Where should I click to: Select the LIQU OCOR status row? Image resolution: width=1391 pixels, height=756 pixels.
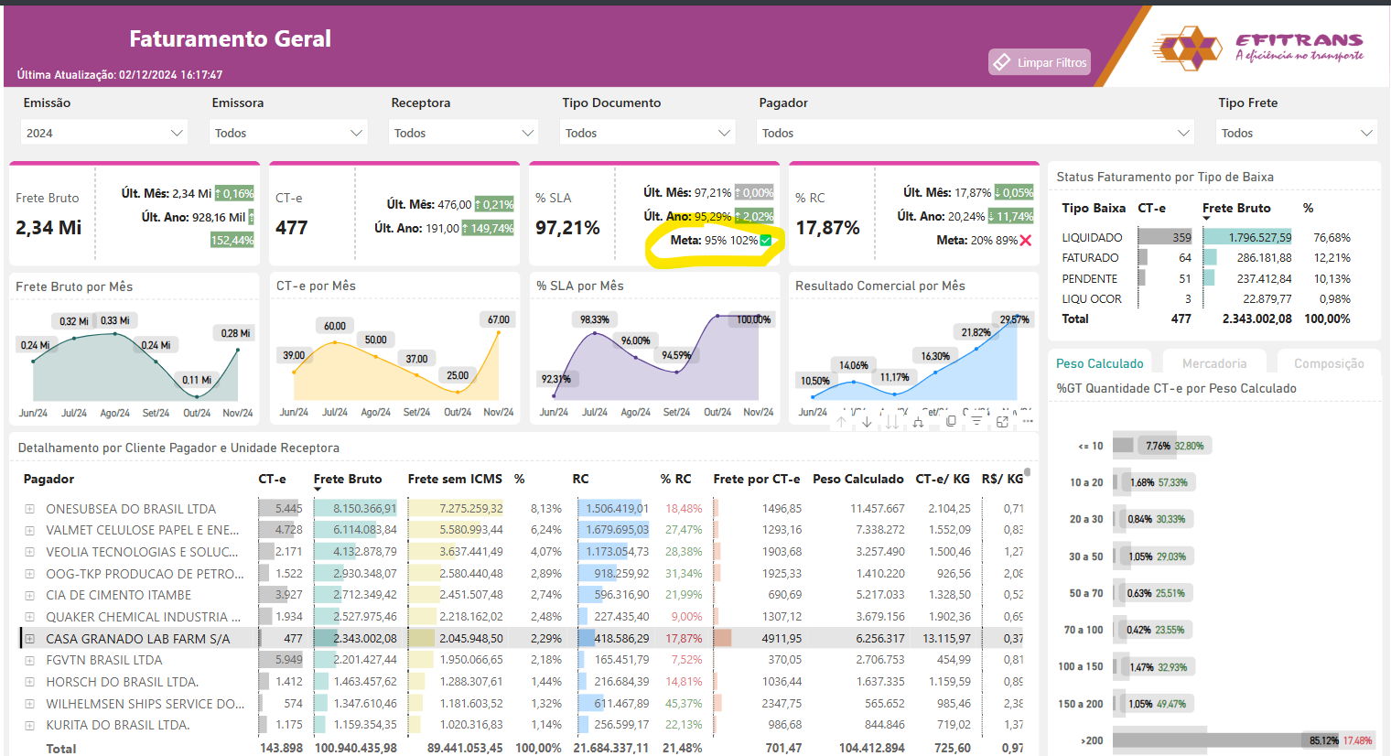(1206, 298)
